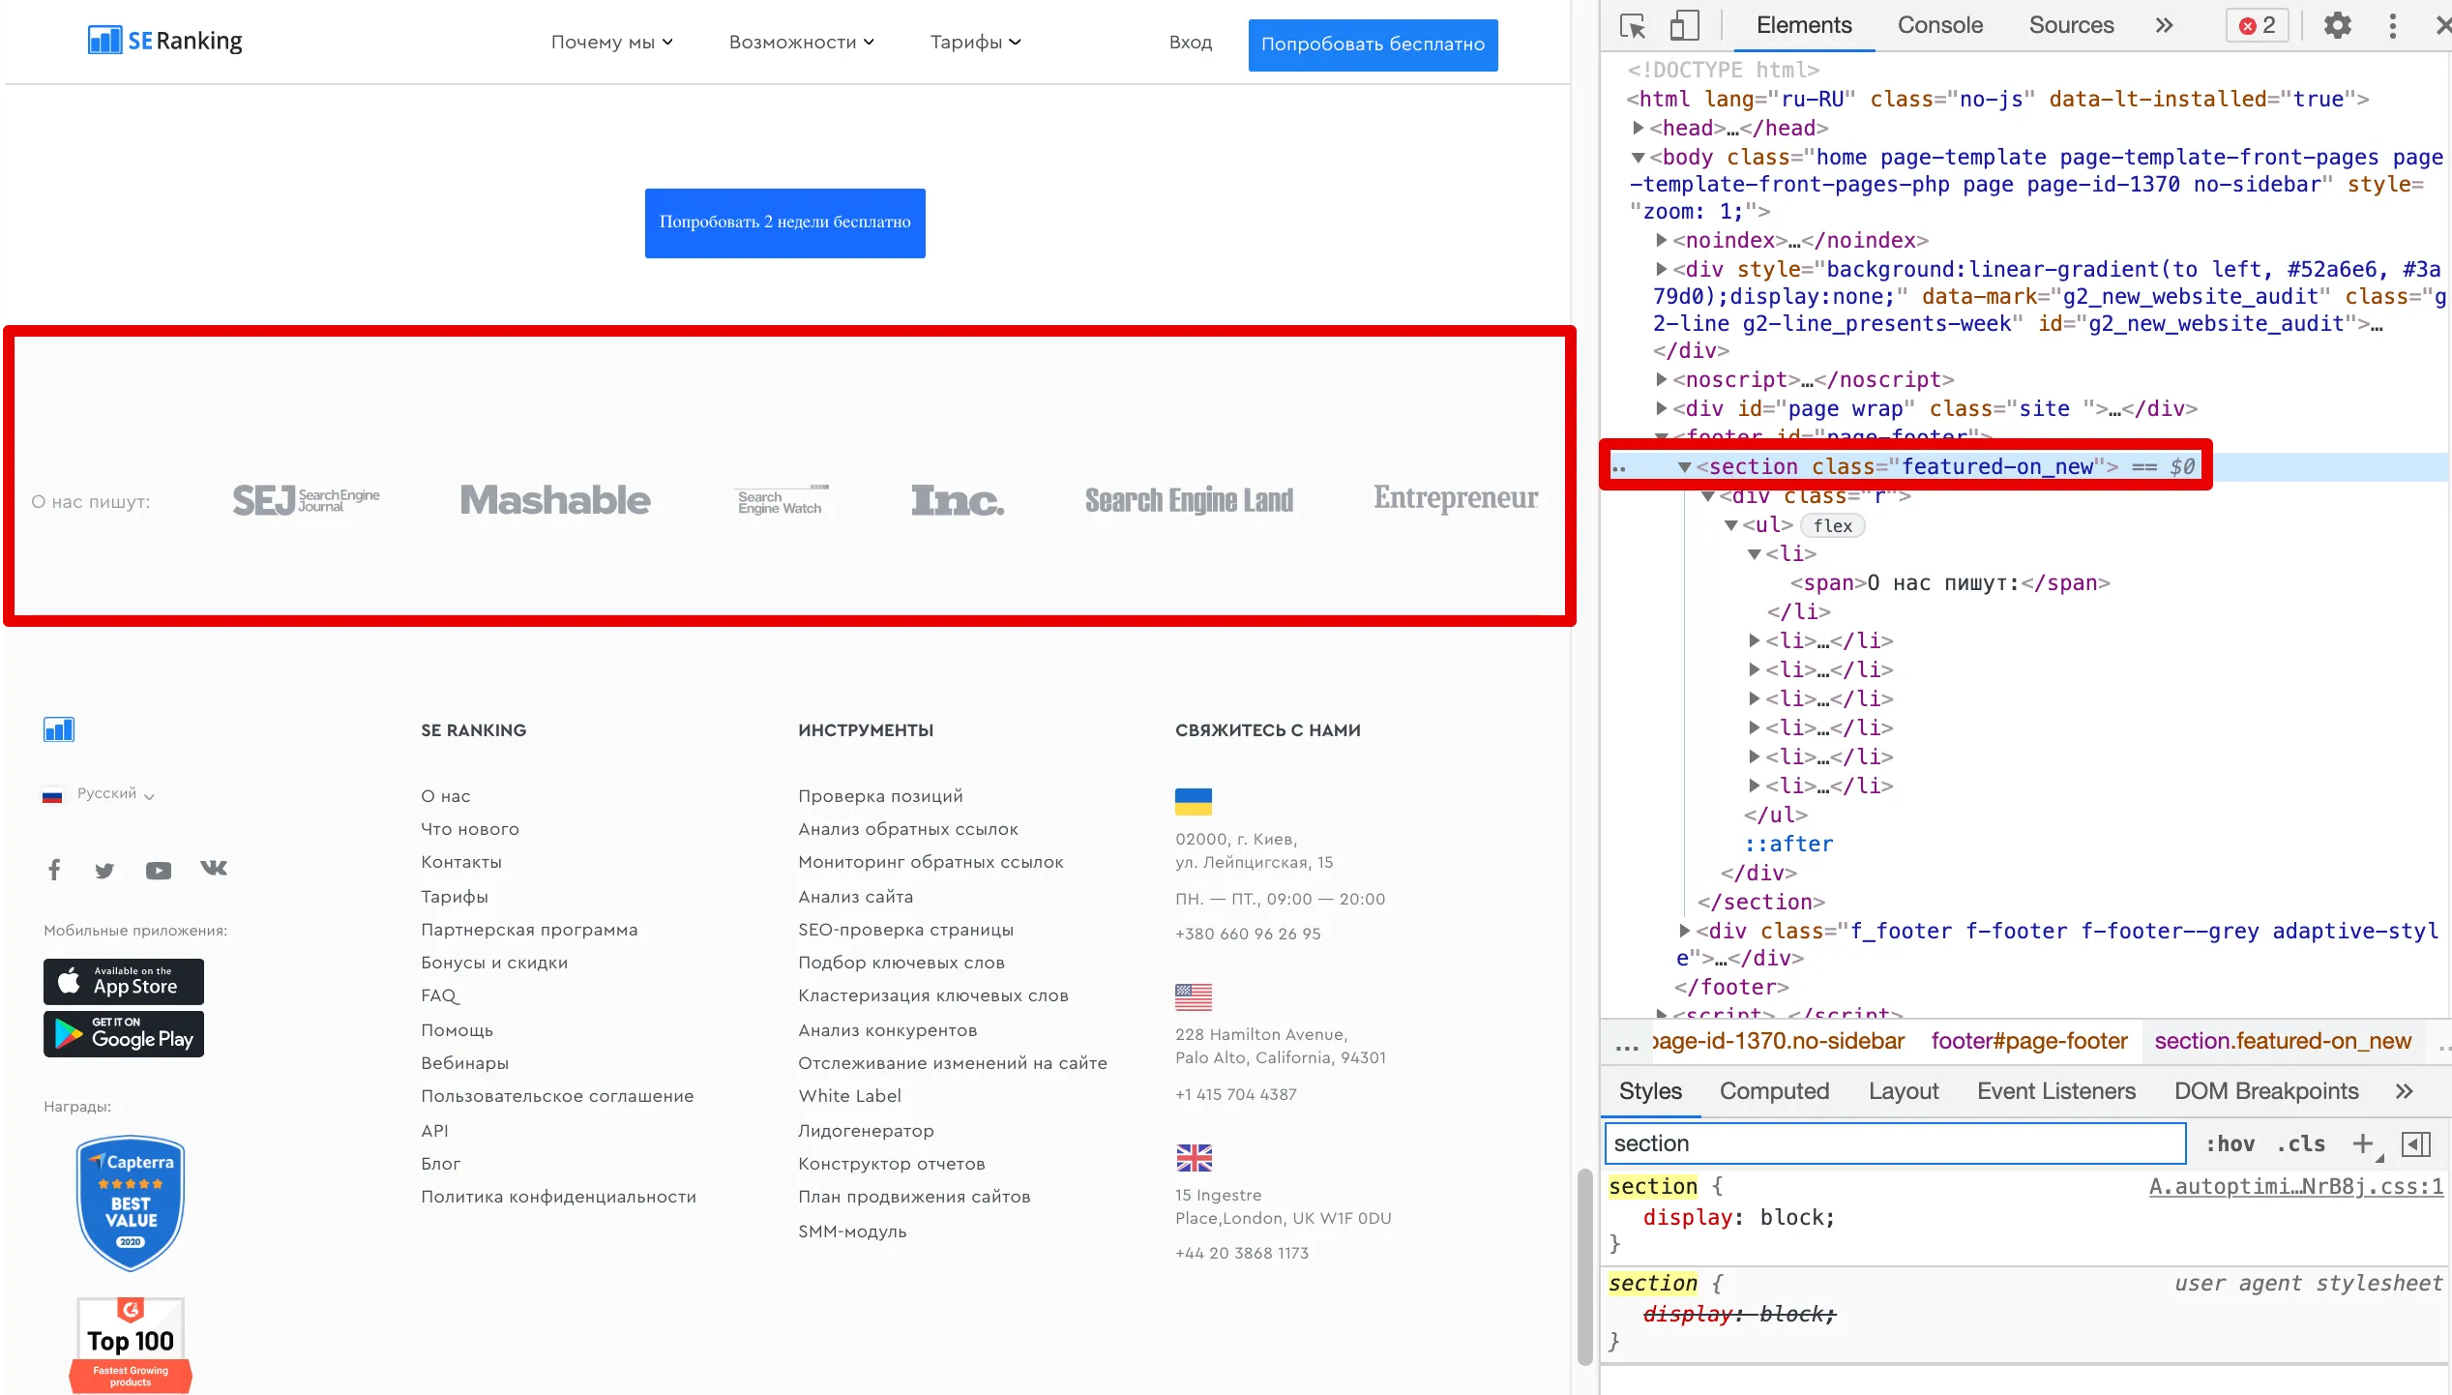Image resolution: width=2452 pixels, height=1395 pixels.
Task: Click footer#page-footer breadcrumb
Action: pos(2028,1041)
